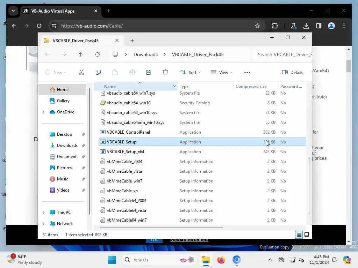Switch to details list view icon

[x=299, y=234]
